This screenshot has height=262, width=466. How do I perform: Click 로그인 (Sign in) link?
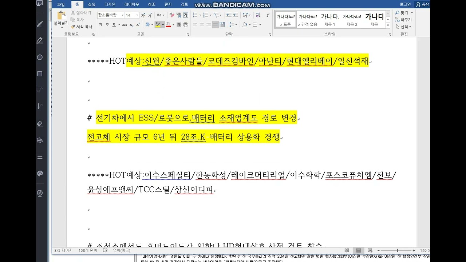point(405,4)
